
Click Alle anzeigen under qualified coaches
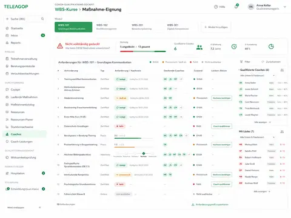tap(263, 122)
